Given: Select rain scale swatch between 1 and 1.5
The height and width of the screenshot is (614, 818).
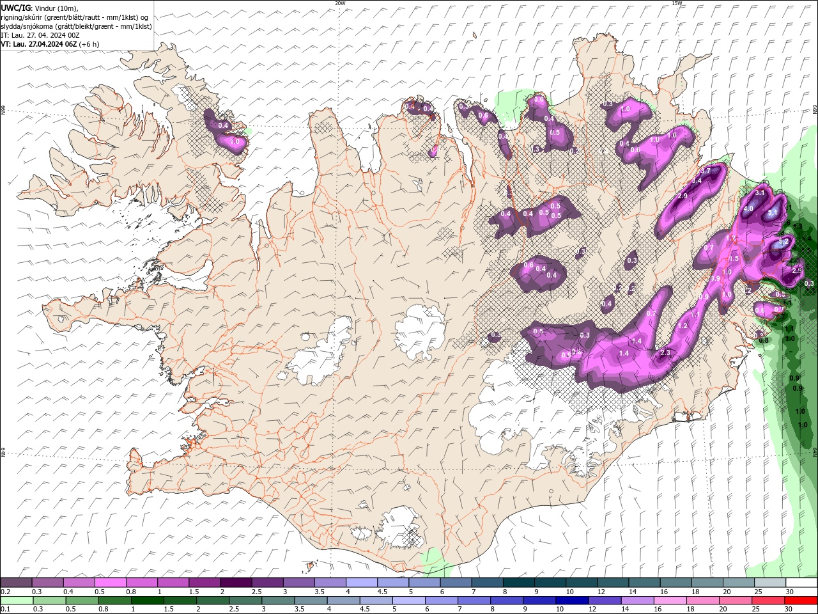Looking at the screenshot, I should click(147, 601).
